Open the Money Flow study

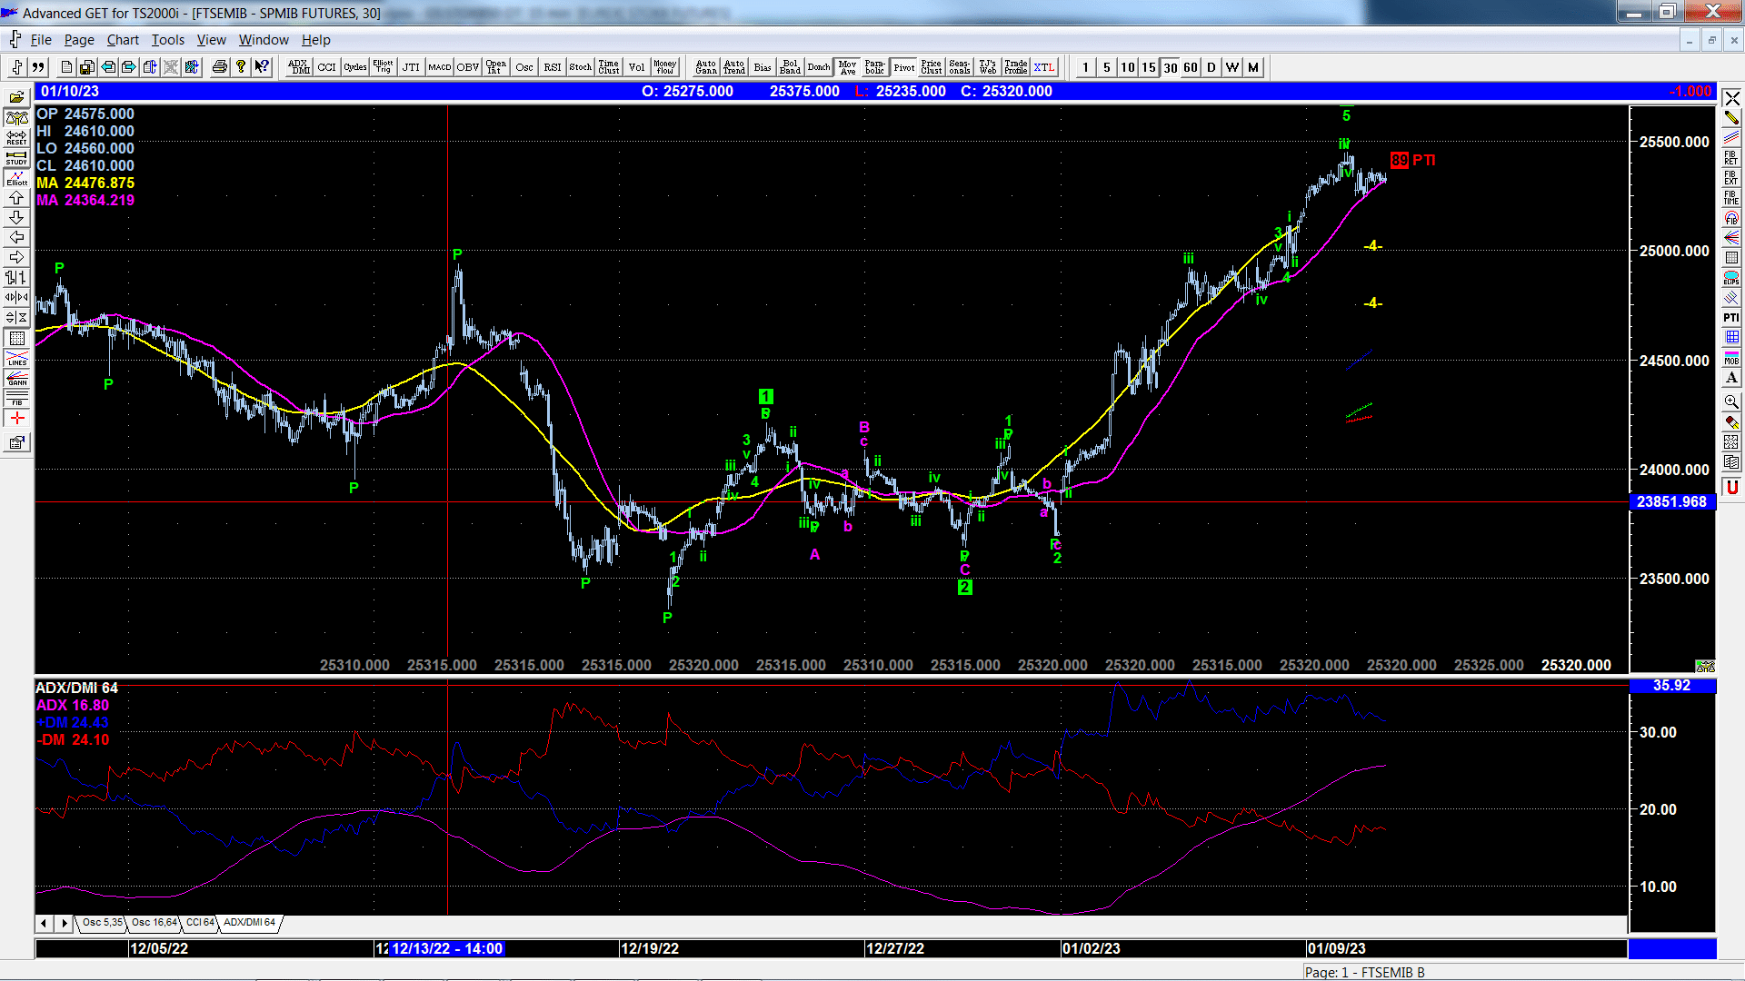pos(664,67)
